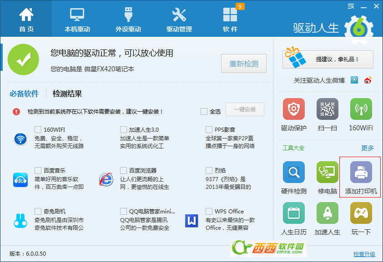Viewport: 383px width, 262px height.
Task: Click the green checkmark status icon
Action: (24, 59)
